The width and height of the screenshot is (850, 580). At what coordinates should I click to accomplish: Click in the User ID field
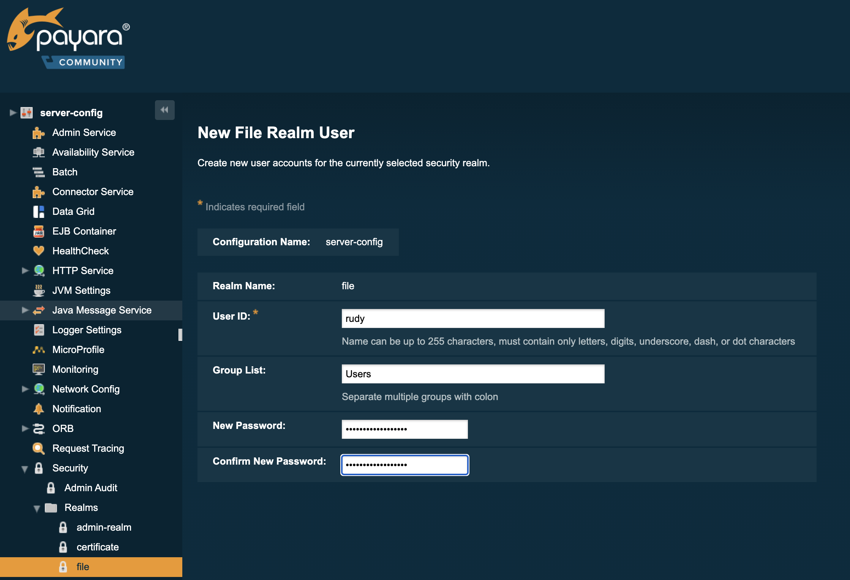[473, 318]
